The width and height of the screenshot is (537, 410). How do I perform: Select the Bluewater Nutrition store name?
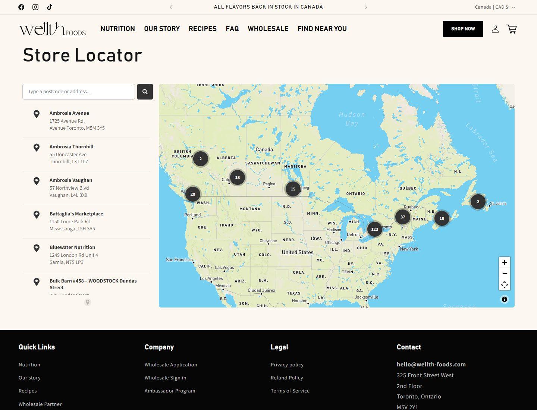click(72, 247)
